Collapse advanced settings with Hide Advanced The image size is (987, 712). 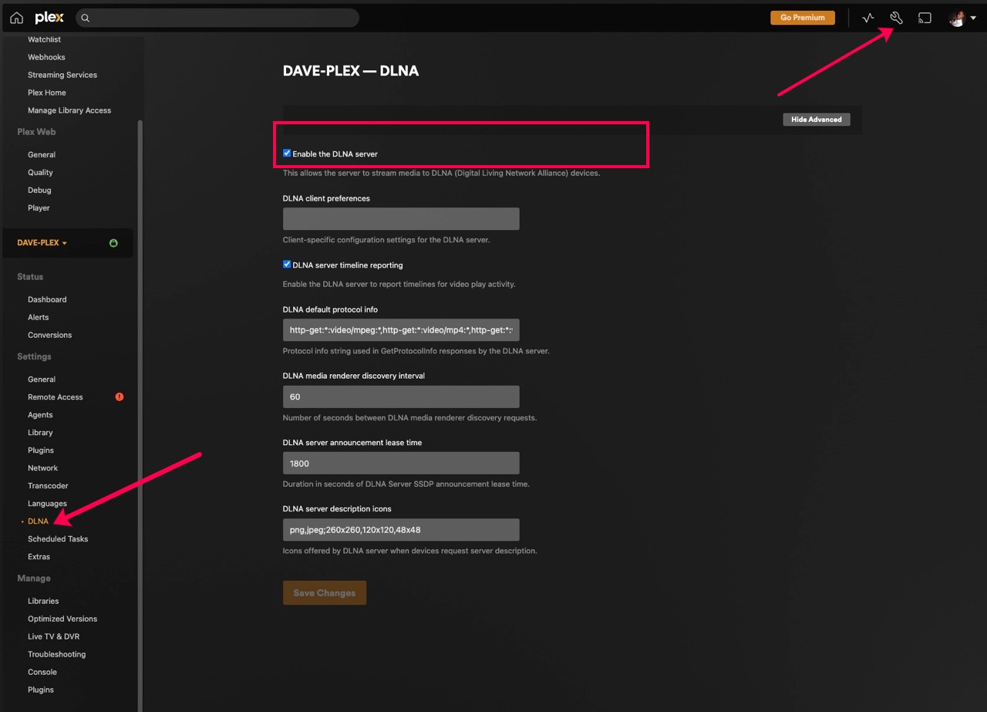816,119
